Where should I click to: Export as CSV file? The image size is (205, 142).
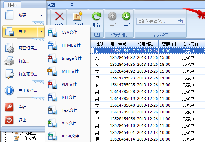pos(69,32)
